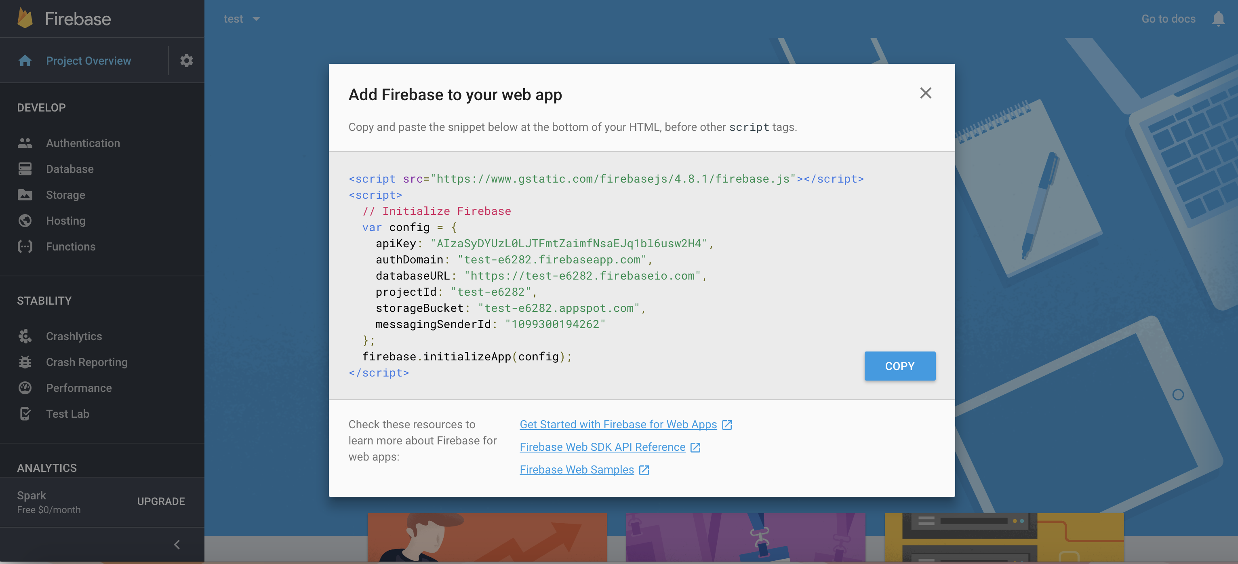Click the storageBucket value in snippet
This screenshot has height=564, width=1238.
pyautogui.click(x=558, y=308)
